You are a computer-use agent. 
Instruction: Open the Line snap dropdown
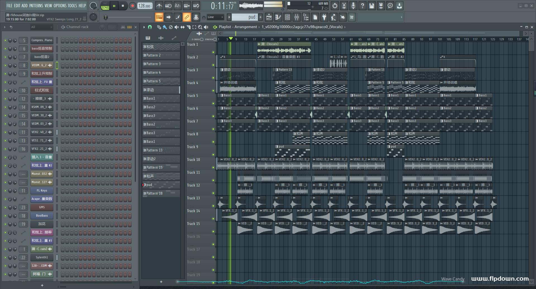(215, 17)
